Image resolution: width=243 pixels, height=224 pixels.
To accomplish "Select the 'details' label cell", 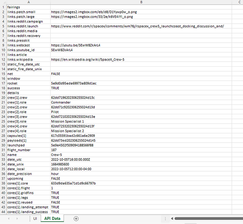I will click(29, 93).
